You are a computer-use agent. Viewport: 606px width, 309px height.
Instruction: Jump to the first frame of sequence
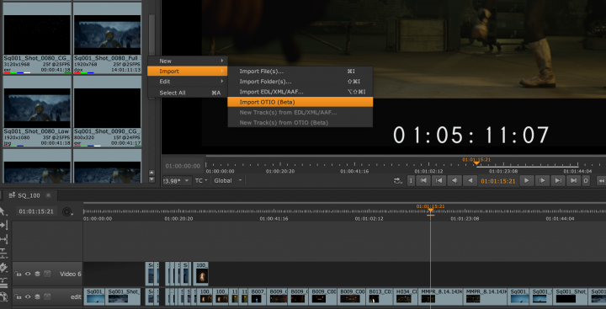(423, 180)
